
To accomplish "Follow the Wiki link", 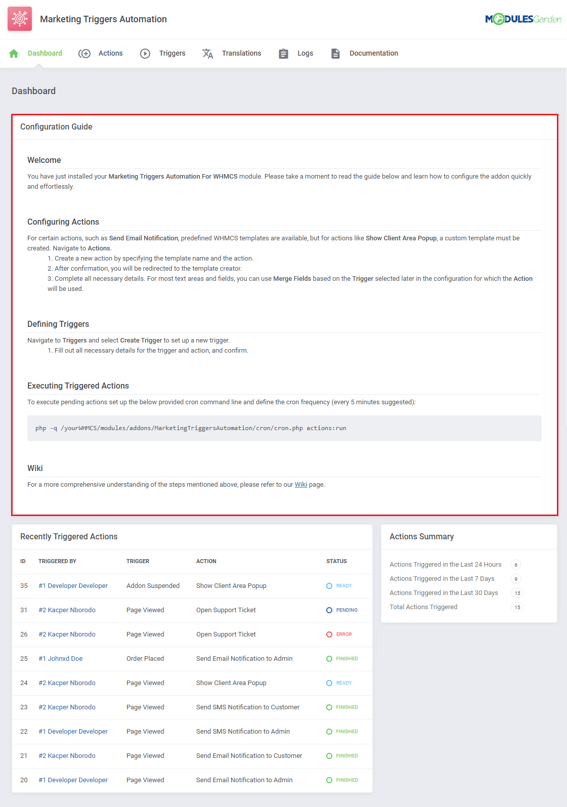I will click(301, 484).
